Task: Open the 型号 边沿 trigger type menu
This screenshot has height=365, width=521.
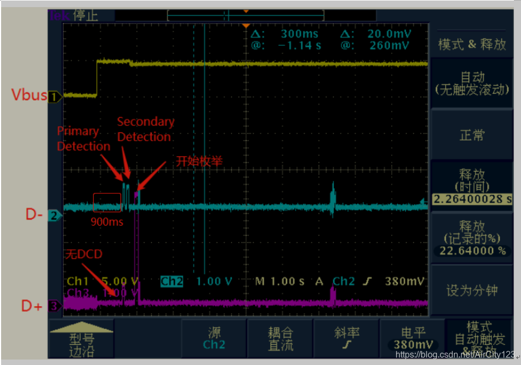Action: pyautogui.click(x=81, y=339)
